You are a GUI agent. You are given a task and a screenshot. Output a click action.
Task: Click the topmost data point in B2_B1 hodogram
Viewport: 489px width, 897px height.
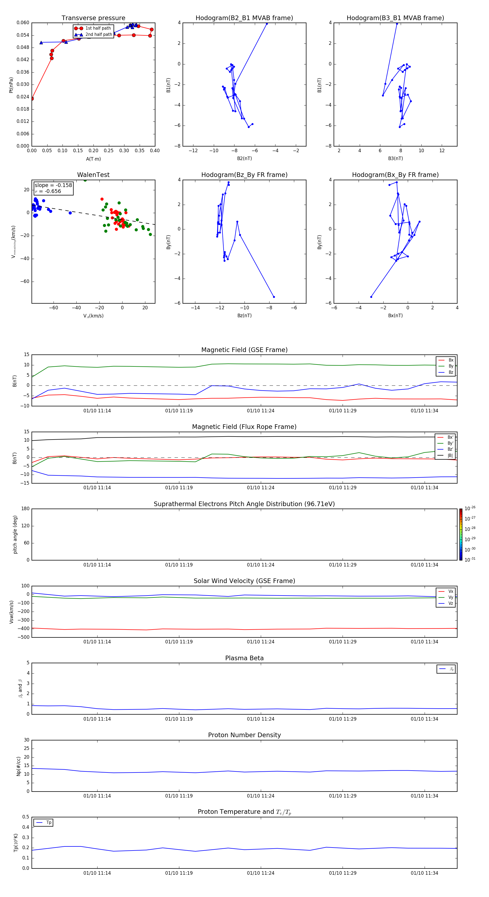pos(267,24)
